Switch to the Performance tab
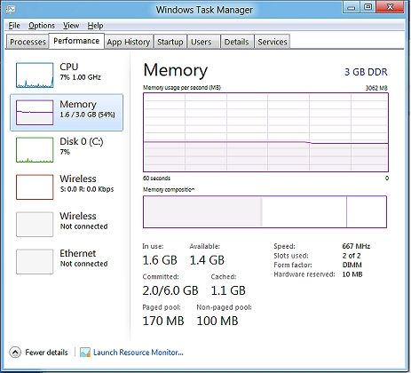 click(76, 41)
